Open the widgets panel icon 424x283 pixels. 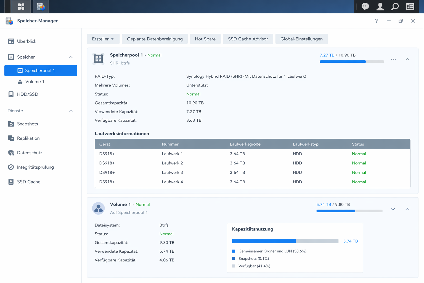[410, 7]
